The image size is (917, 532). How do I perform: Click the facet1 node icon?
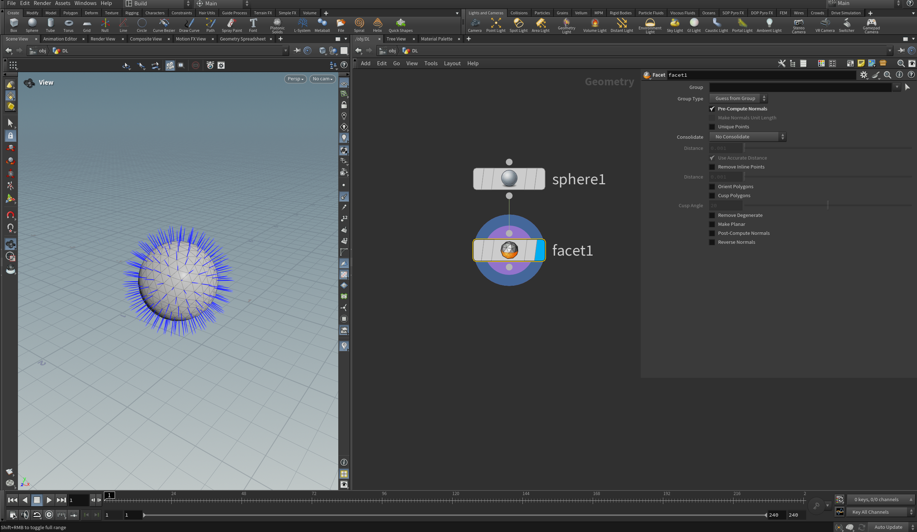click(x=509, y=250)
